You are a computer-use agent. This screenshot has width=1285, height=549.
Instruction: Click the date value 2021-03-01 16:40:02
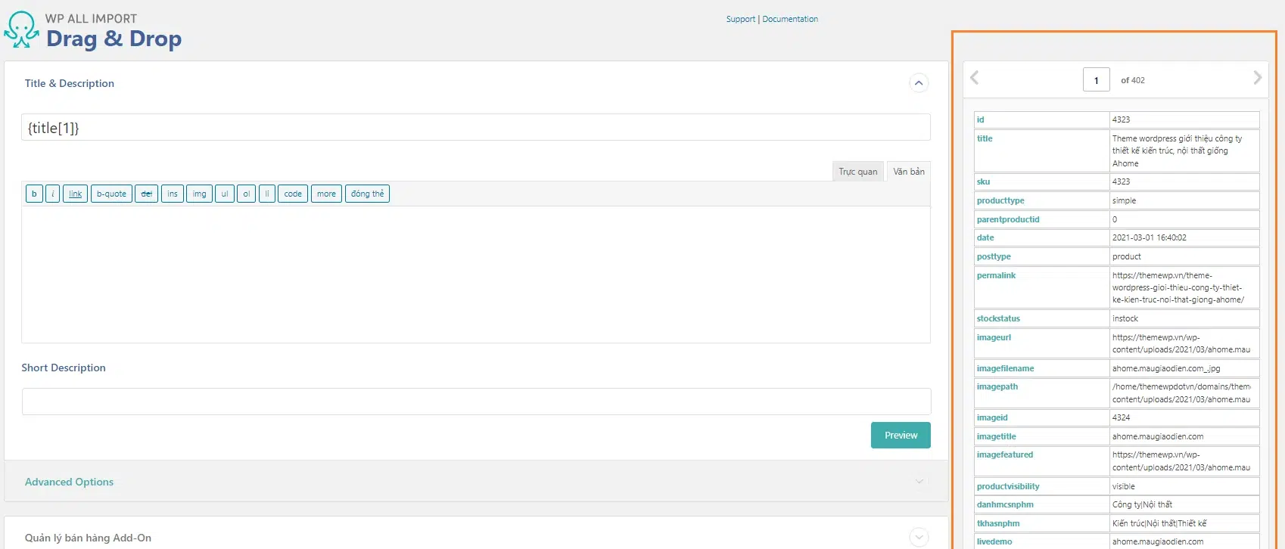point(1150,237)
